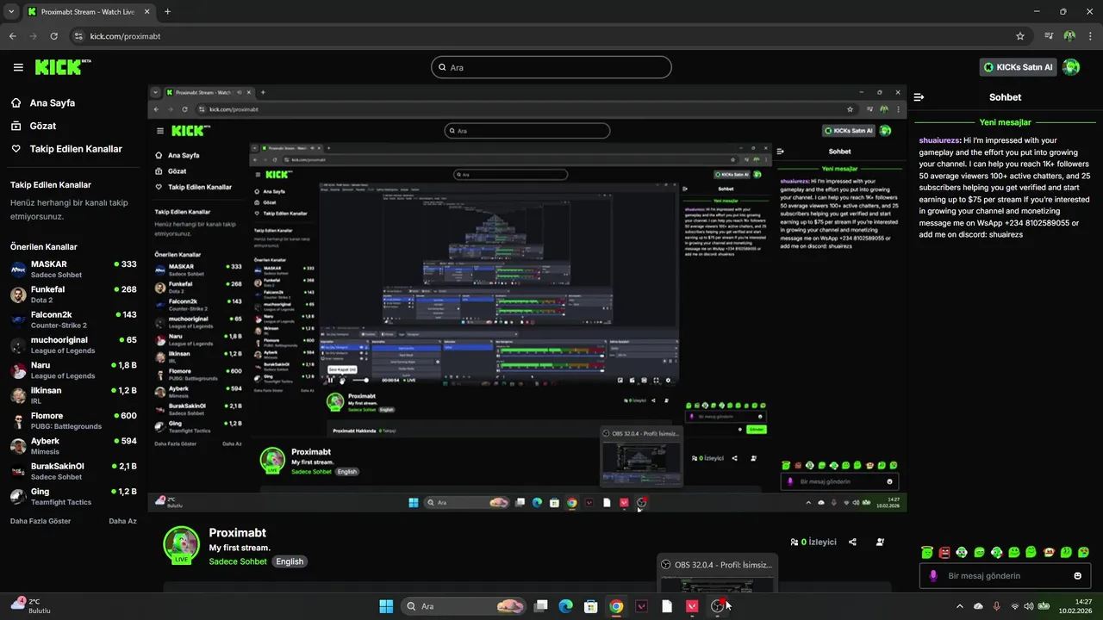
Task: Open the Naru channel in outer sidebar
Action: click(74, 370)
